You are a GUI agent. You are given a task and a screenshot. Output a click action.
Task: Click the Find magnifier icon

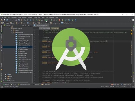pyautogui.click(x=25, y=20)
